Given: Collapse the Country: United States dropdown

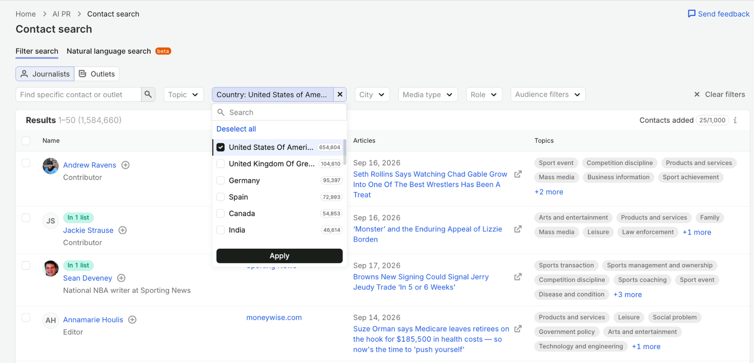Looking at the screenshot, I should pos(273,95).
